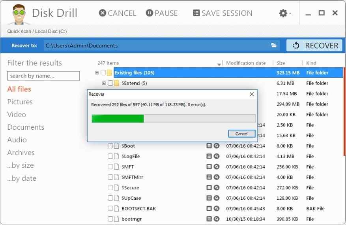The width and height of the screenshot is (346, 225).
Task: Open the hex view icon for BOOTSECT.BAK
Action: (x=209, y=208)
